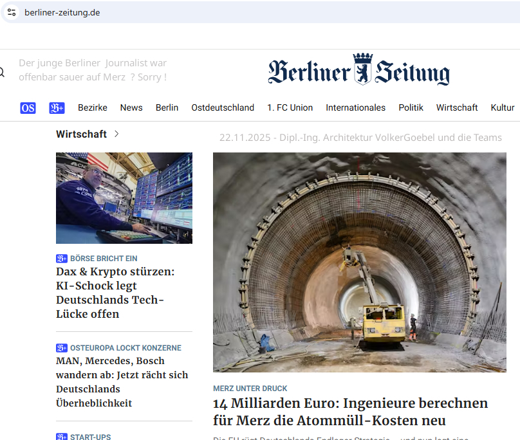The width and height of the screenshot is (520, 440).
Task: Open the search magnifier icon on the left edge
Action: click(x=3, y=71)
